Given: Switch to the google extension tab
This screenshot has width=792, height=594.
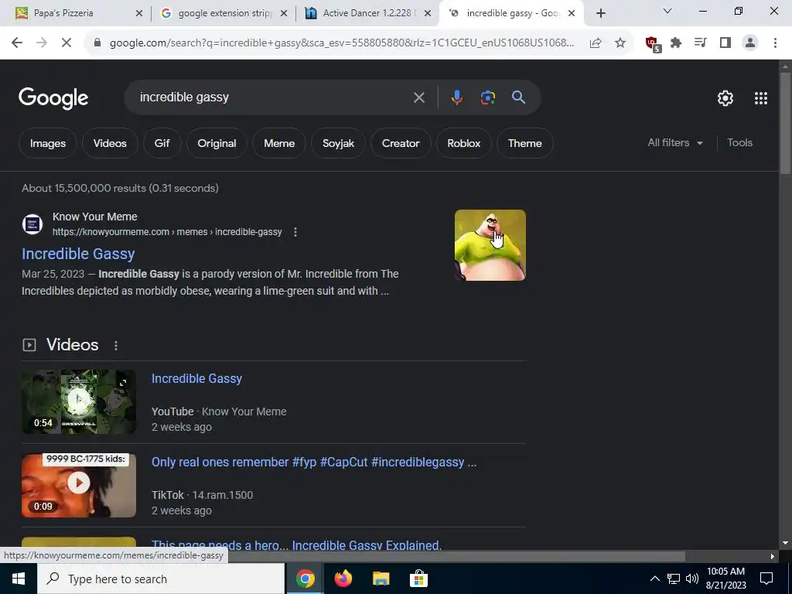Looking at the screenshot, I should point(224,13).
